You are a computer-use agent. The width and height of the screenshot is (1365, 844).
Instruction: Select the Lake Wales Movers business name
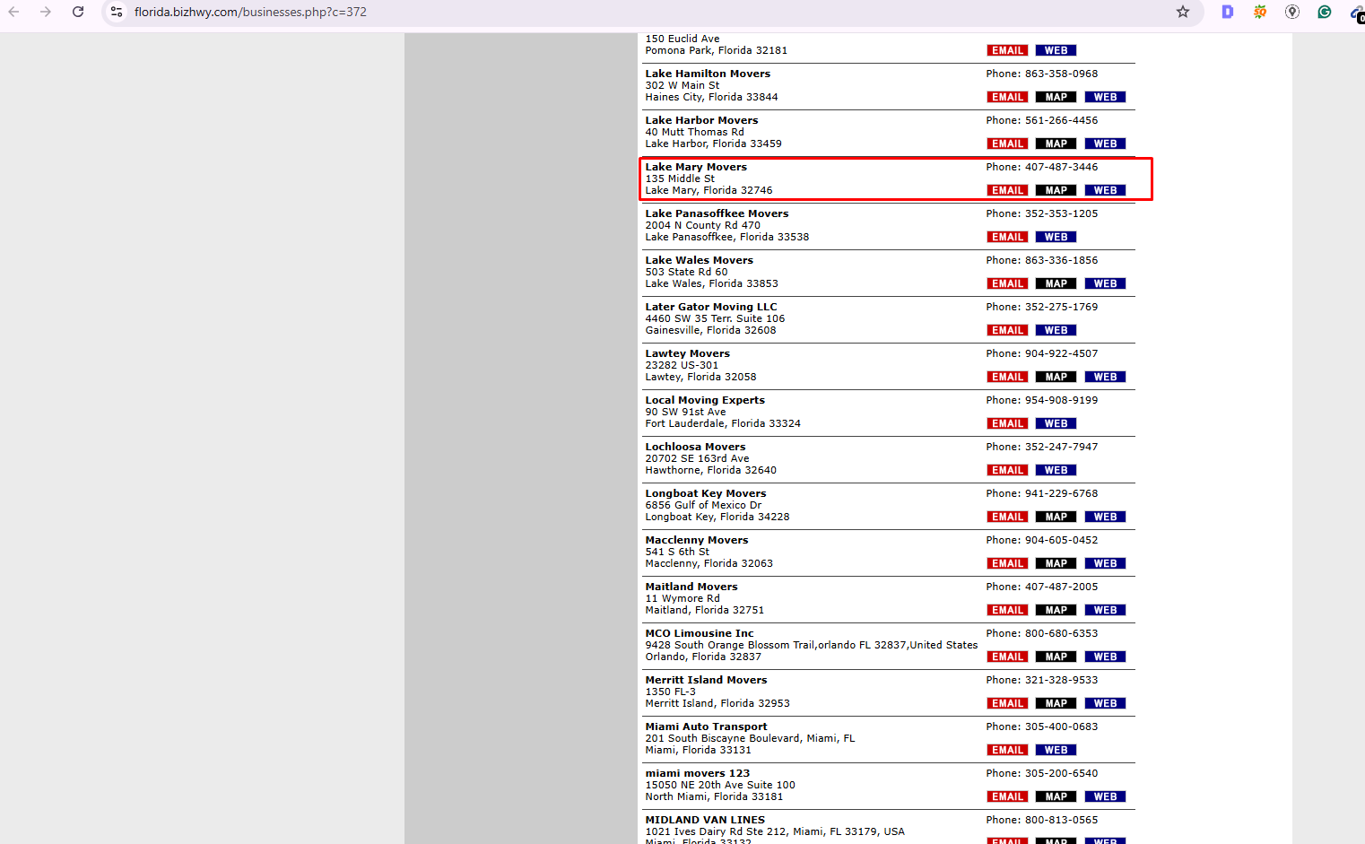(x=700, y=260)
